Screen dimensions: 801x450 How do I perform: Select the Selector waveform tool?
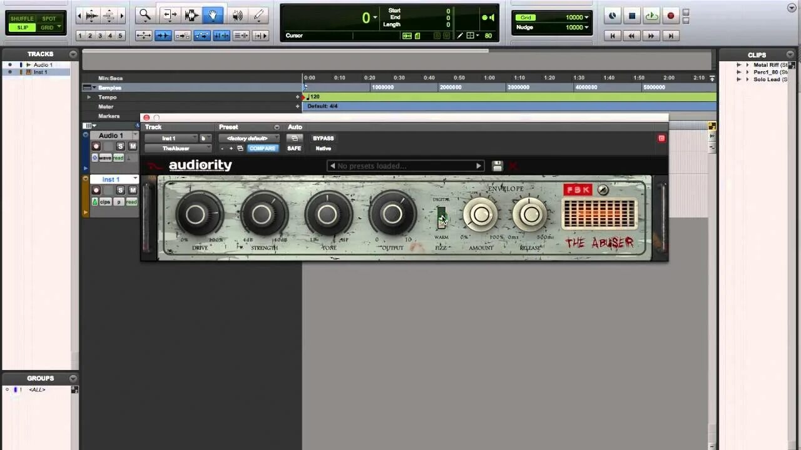click(x=191, y=15)
